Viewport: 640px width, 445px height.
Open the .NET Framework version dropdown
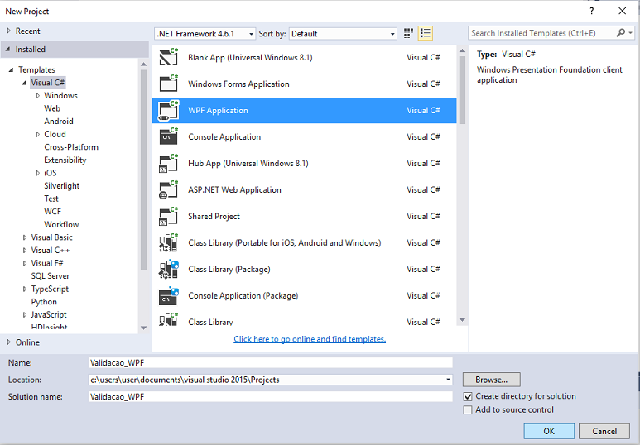click(205, 34)
